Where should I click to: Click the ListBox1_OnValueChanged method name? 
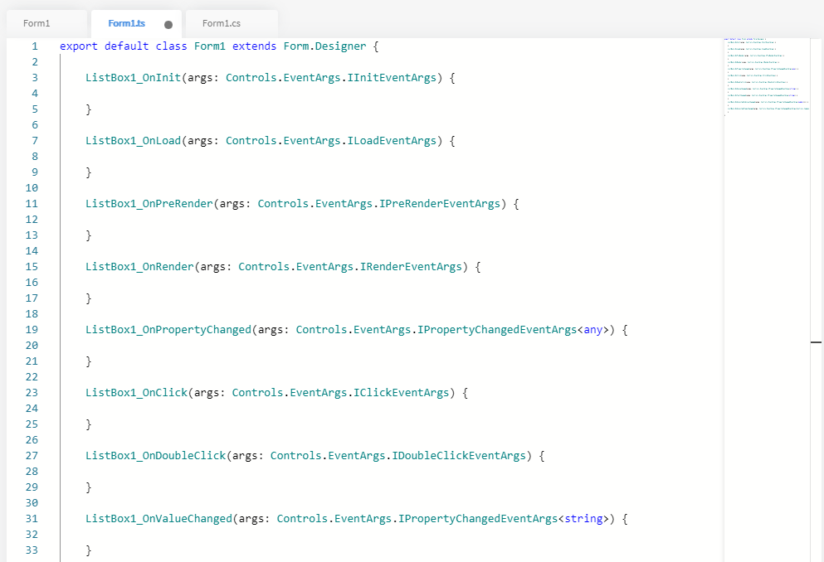coord(158,519)
